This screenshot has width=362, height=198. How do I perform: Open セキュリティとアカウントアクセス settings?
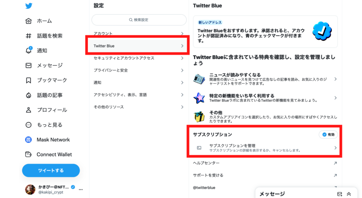point(139,58)
